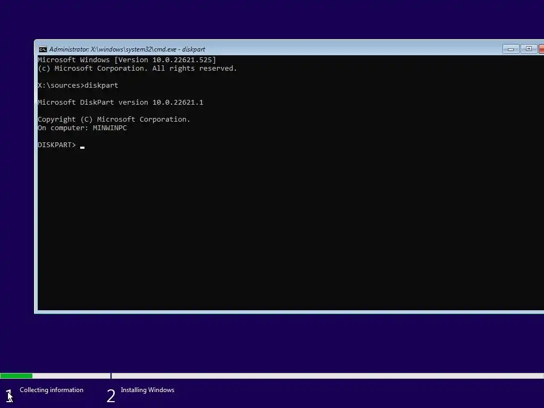This screenshot has width=544, height=408.
Task: Click the DISKPART> prompt line
Action: [x=61, y=145]
